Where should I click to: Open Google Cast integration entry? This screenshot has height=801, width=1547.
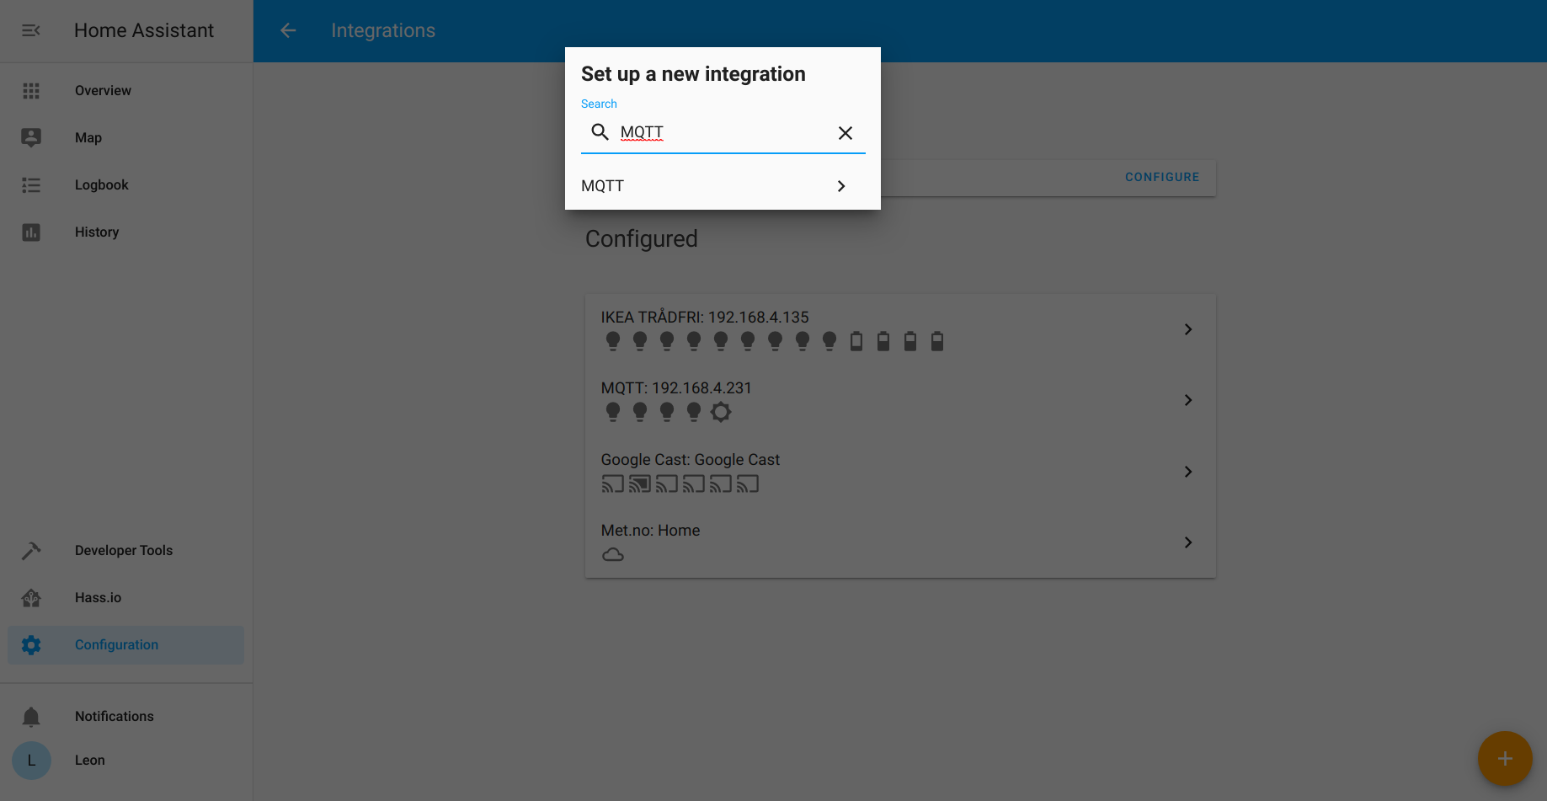[x=900, y=472]
